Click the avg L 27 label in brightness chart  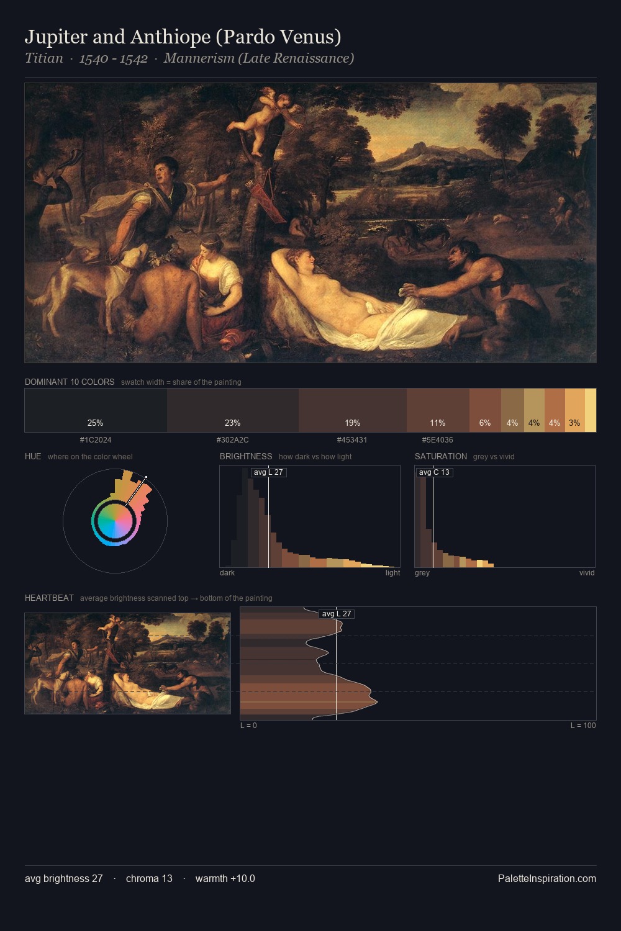point(268,472)
